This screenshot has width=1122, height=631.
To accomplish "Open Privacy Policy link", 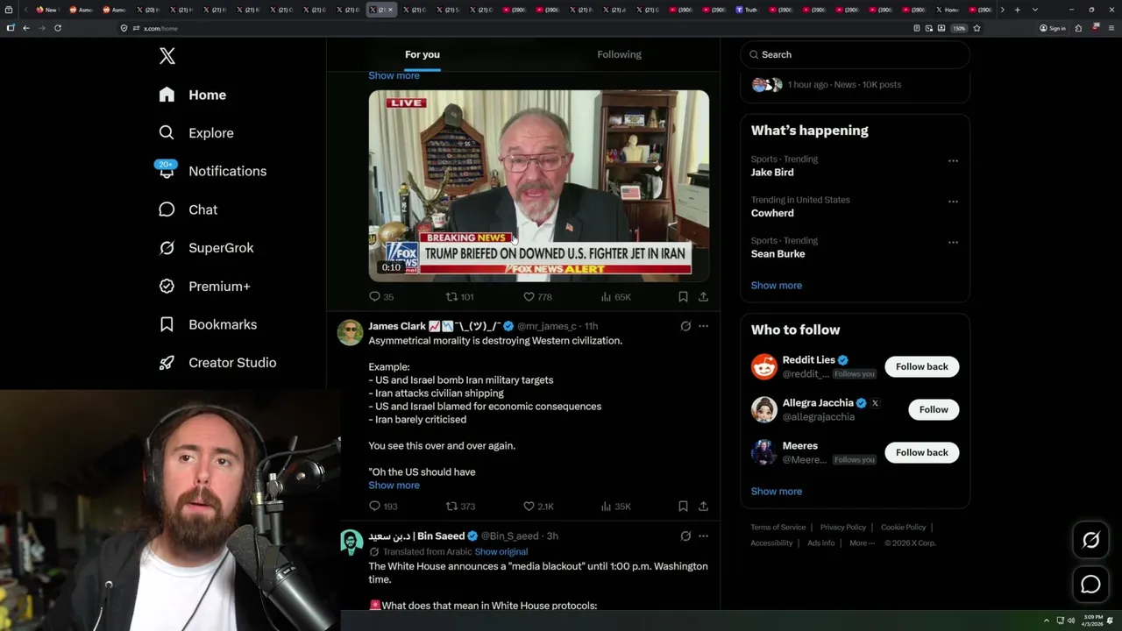I will (842, 528).
